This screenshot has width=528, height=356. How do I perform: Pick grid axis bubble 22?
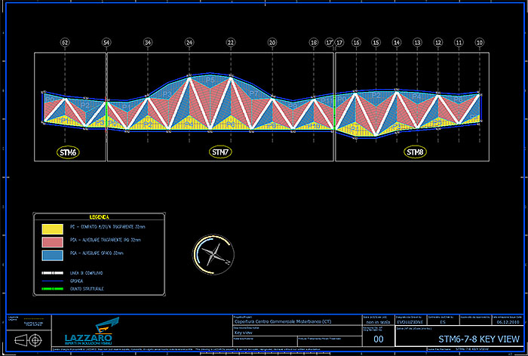point(230,43)
